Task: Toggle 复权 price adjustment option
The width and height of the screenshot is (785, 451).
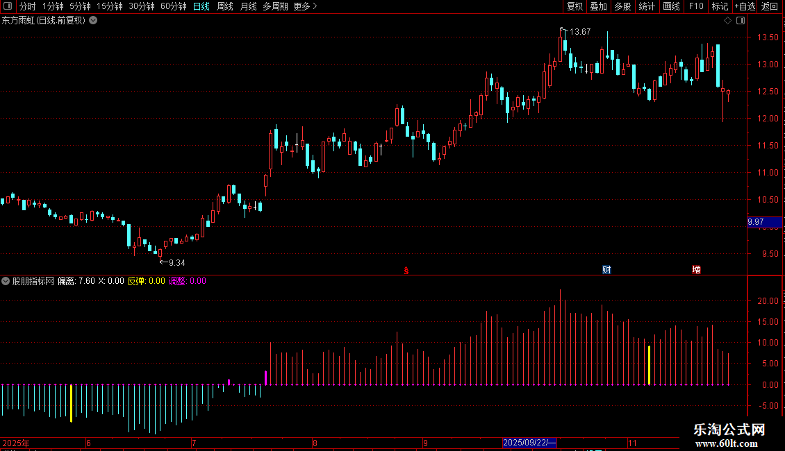Action: [x=575, y=6]
